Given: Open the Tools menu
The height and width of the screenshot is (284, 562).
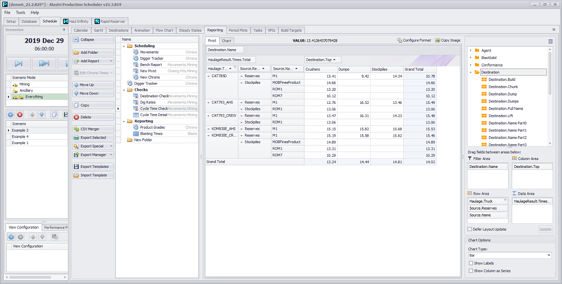Looking at the screenshot, I should (21, 12).
